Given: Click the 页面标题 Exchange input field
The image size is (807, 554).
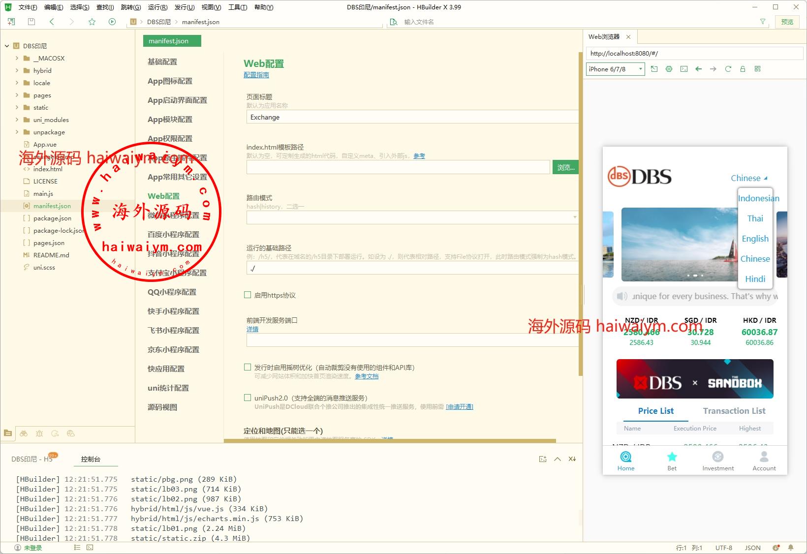Looking at the screenshot, I should pos(411,117).
